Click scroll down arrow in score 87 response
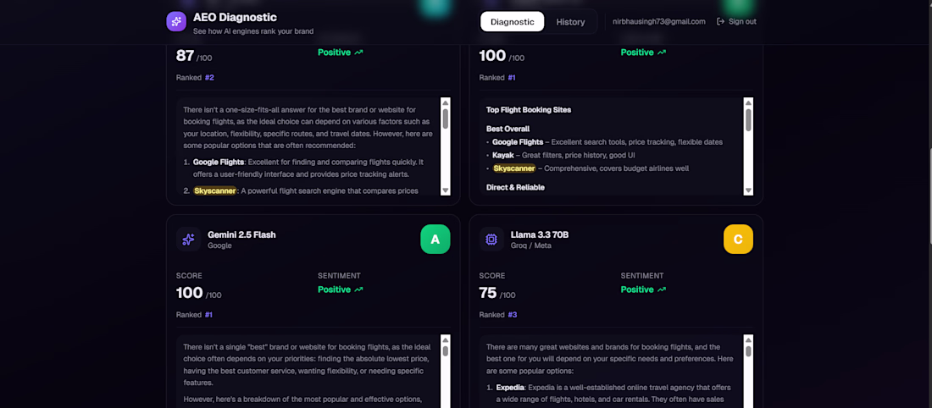Screen dimensions: 932x408 pos(445,190)
